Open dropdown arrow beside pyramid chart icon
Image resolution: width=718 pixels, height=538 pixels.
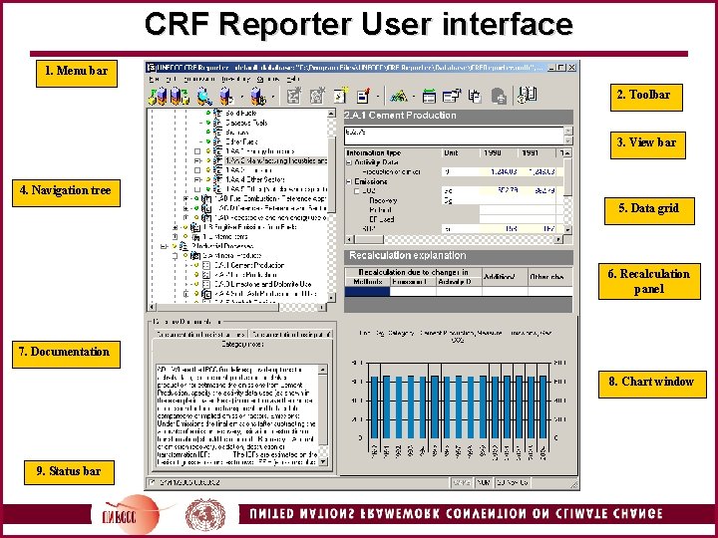click(414, 97)
